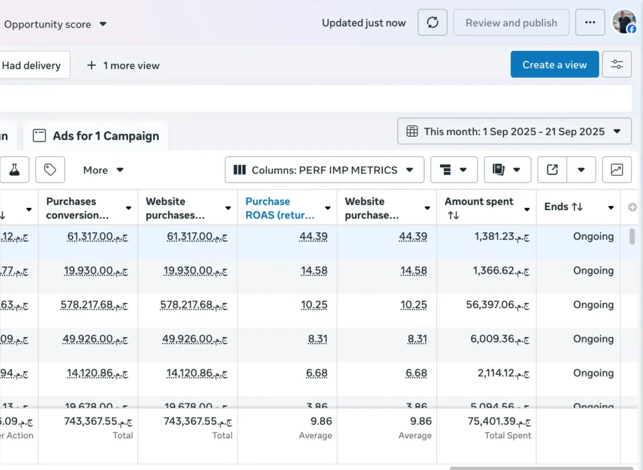Click the export table data icon
643x470 pixels.
click(553, 170)
